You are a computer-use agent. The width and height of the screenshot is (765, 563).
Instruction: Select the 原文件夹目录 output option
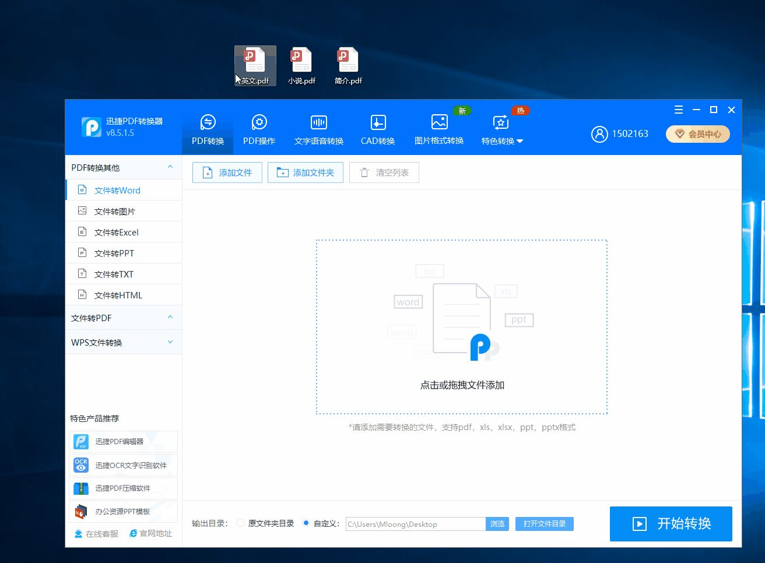click(265, 523)
